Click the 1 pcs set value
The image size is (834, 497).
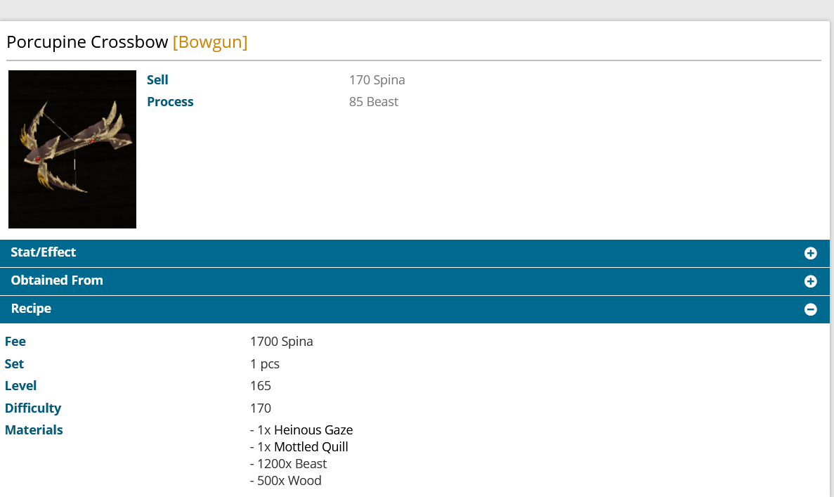click(264, 364)
